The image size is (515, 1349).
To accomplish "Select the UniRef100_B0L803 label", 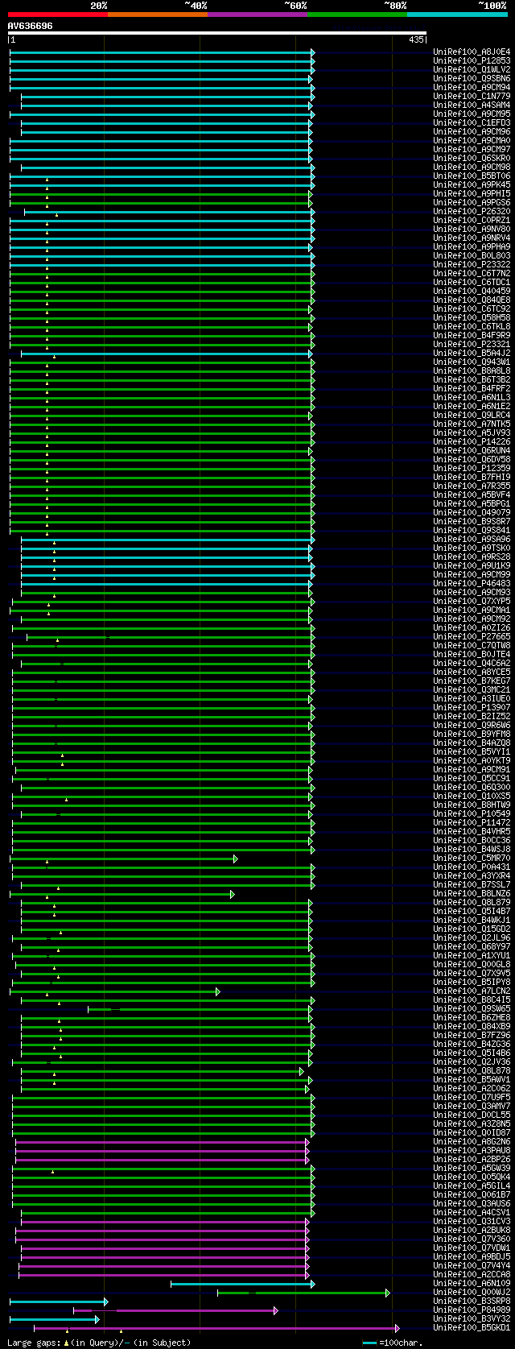I will [472, 255].
